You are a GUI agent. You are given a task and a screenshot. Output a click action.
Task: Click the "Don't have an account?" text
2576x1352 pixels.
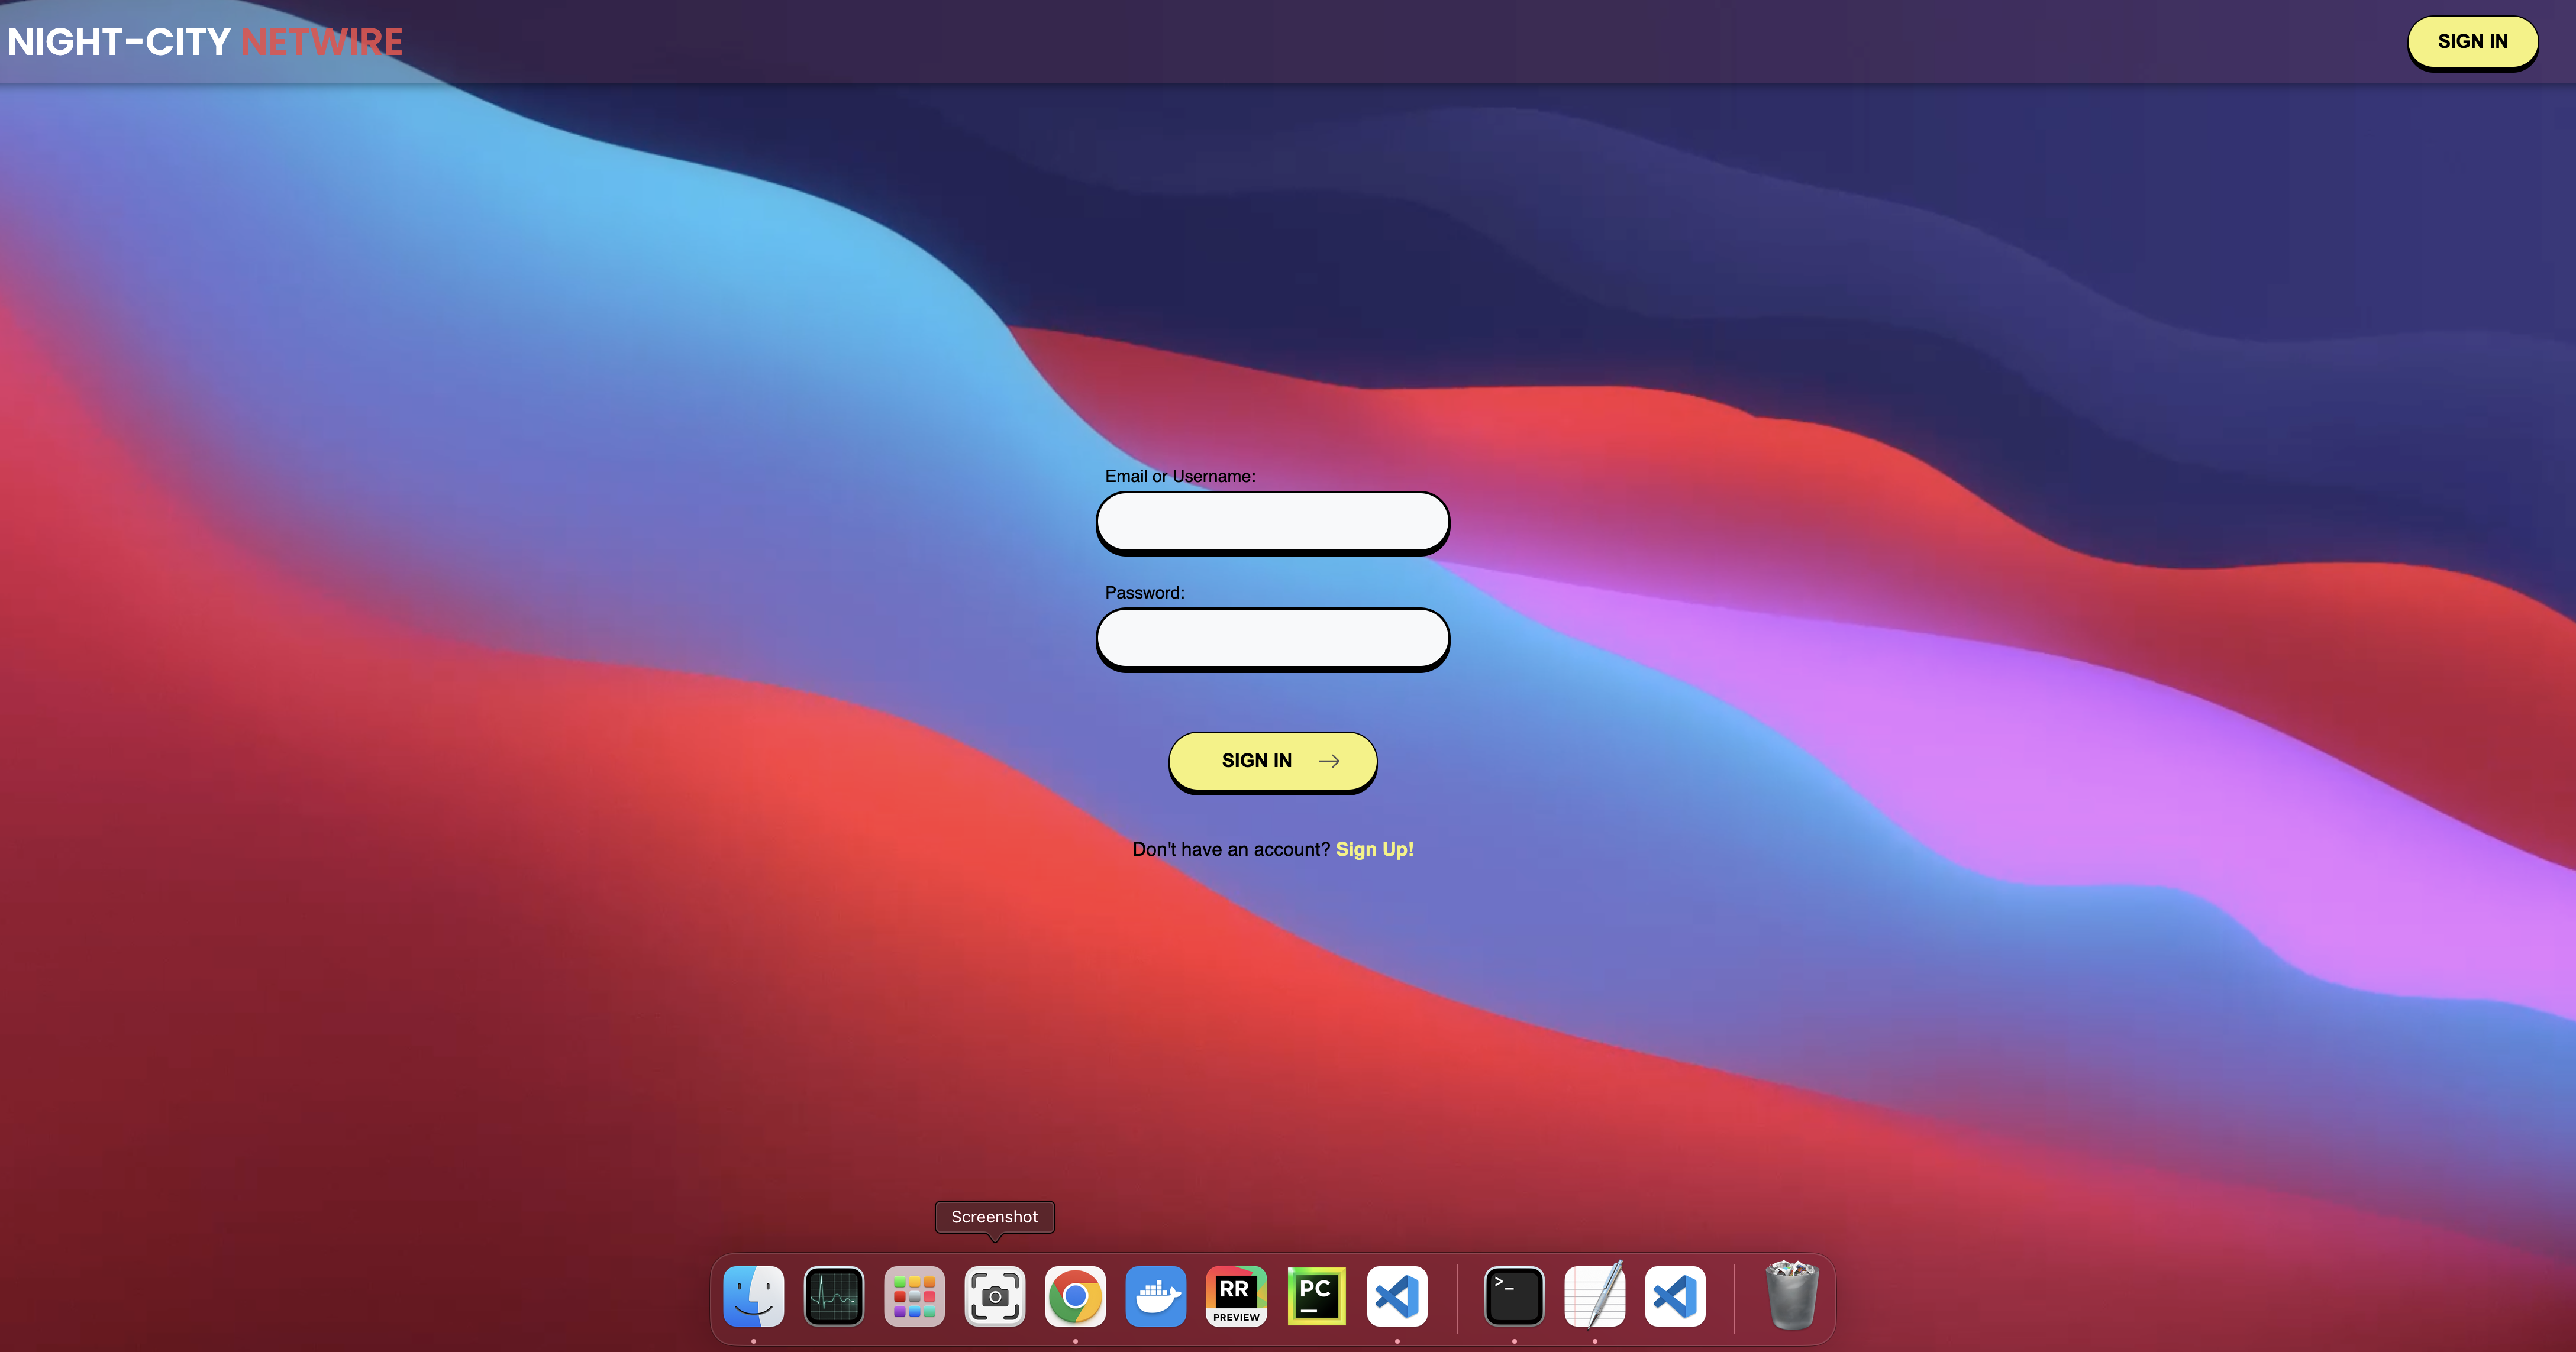(x=1231, y=849)
